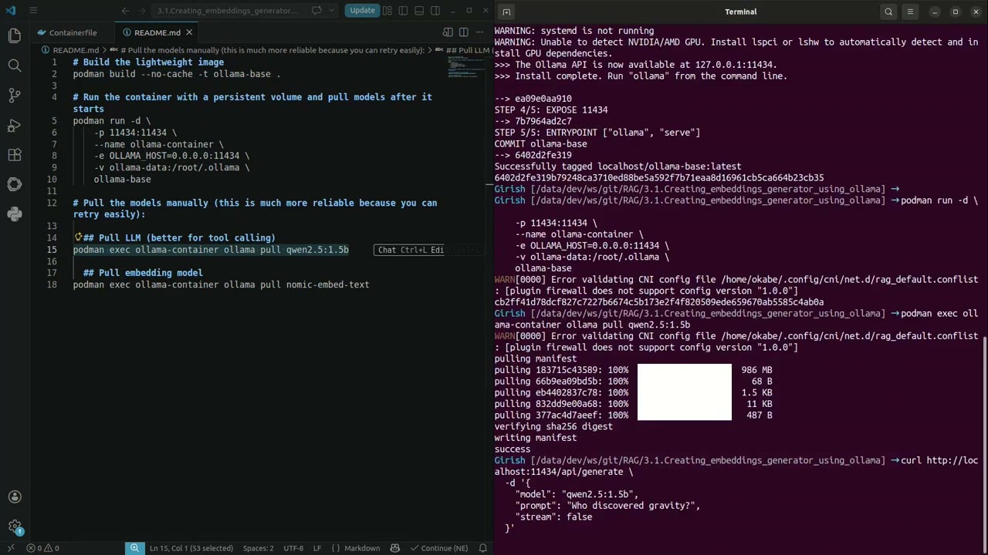Open the Explorer view in activity bar
Screen dimensions: 988x555
[15, 35]
